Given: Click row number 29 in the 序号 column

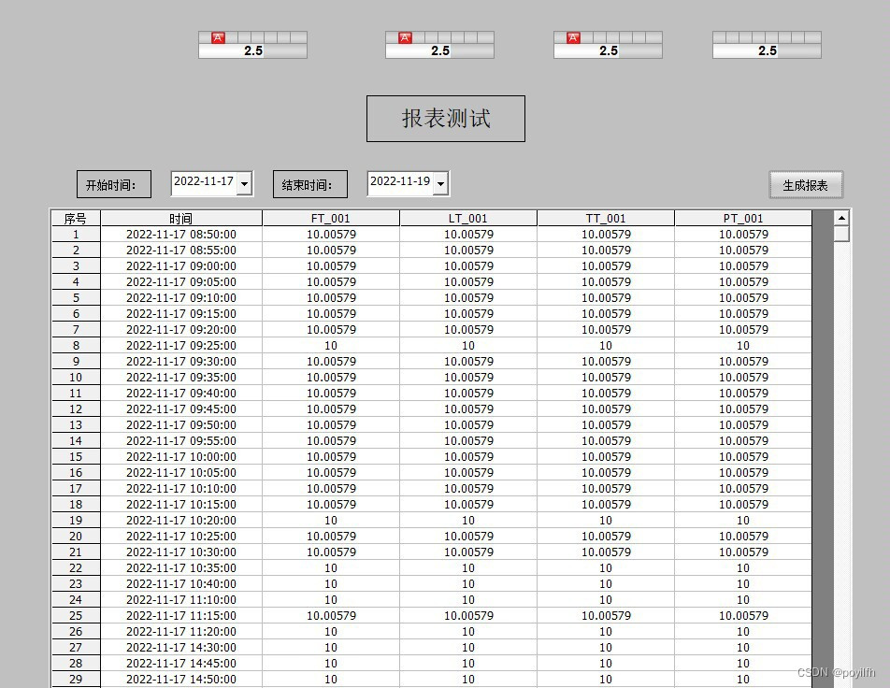Looking at the screenshot, I should click(x=76, y=679).
